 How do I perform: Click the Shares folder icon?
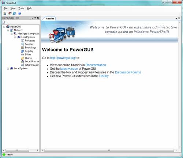click(x=22, y=58)
